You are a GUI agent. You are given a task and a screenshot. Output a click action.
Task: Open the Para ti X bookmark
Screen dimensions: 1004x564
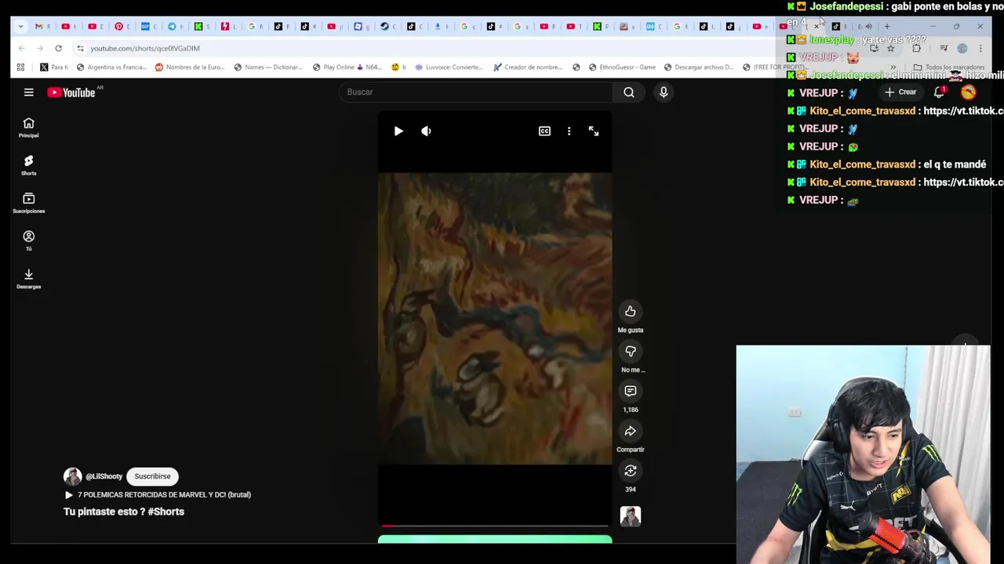(x=54, y=67)
